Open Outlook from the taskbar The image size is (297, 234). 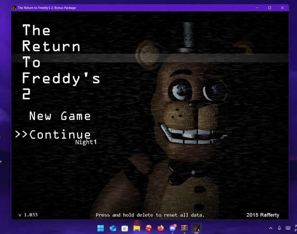click(113, 228)
